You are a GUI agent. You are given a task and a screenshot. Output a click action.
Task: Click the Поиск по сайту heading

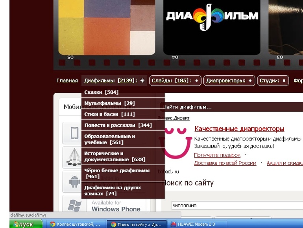pyautogui.click(x=187, y=183)
